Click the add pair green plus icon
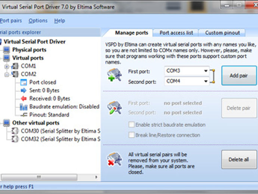The width and height of the screenshot is (258, 194). tap(114, 75)
